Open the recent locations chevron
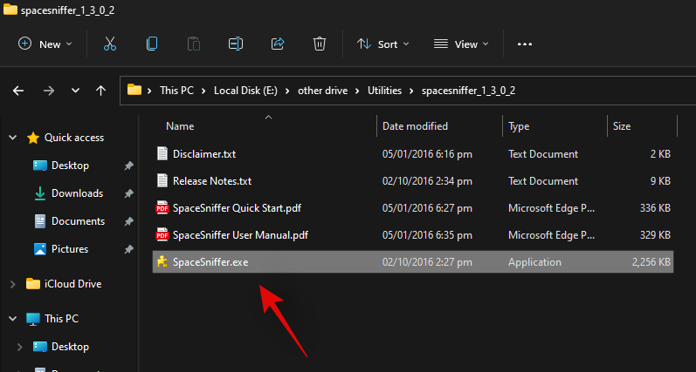The image size is (696, 372). (75, 90)
